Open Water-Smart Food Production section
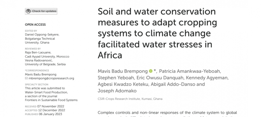This screenshot has width=262, height=117. pos(46,92)
